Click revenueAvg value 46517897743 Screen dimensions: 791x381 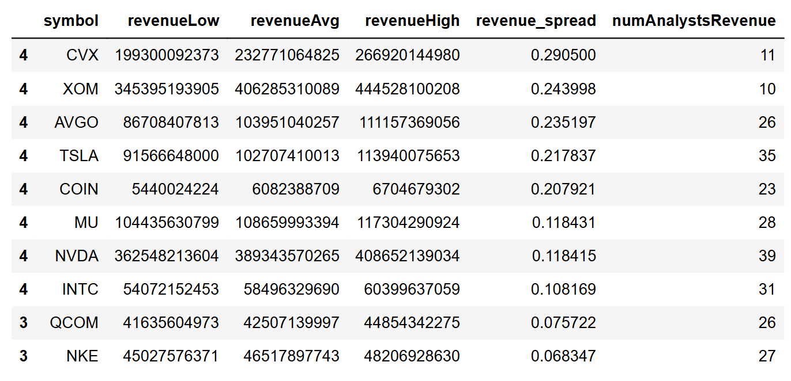tap(292, 356)
